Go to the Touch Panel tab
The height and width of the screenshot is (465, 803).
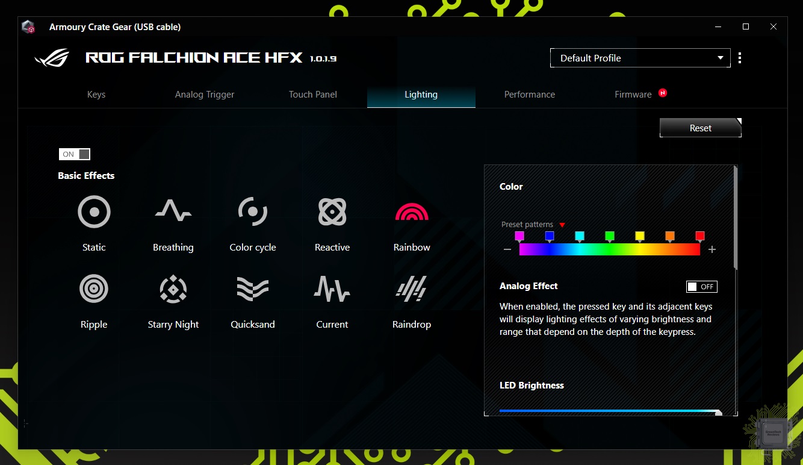[x=313, y=95]
